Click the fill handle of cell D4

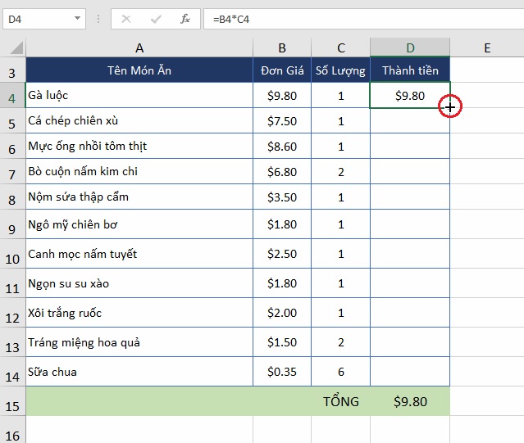click(x=450, y=107)
